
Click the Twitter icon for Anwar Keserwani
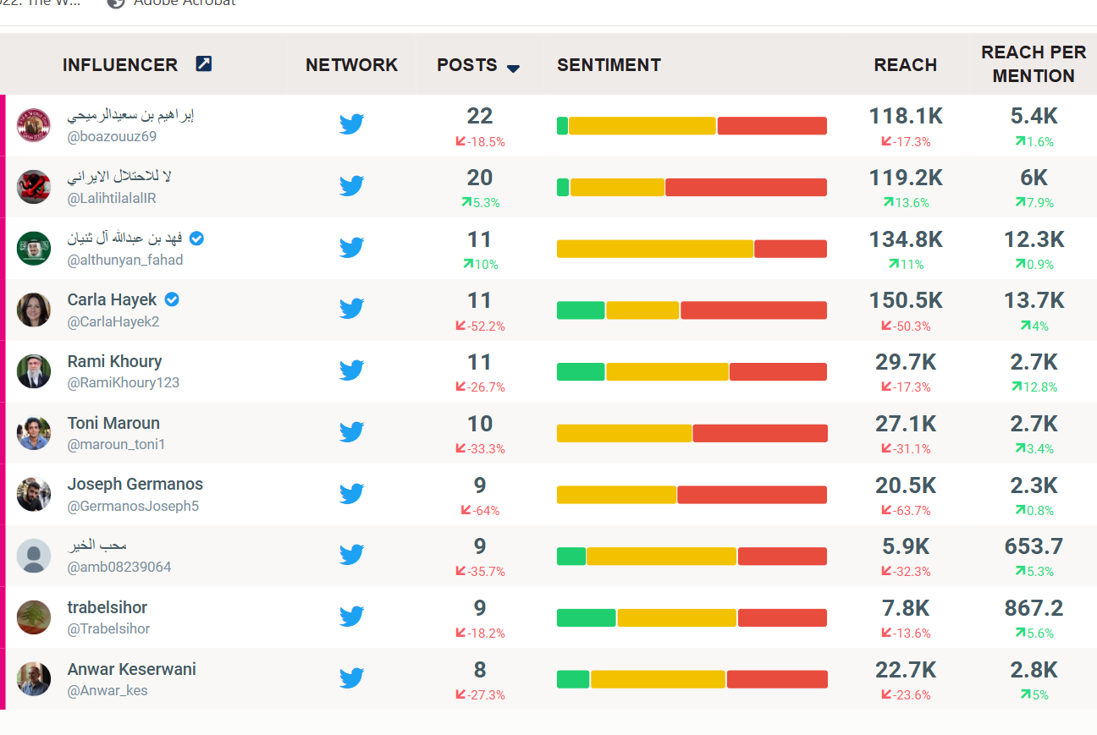coord(352,678)
